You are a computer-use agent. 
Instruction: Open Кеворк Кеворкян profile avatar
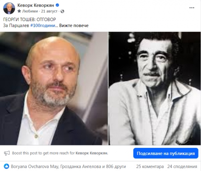pyautogui.click(x=9, y=8)
